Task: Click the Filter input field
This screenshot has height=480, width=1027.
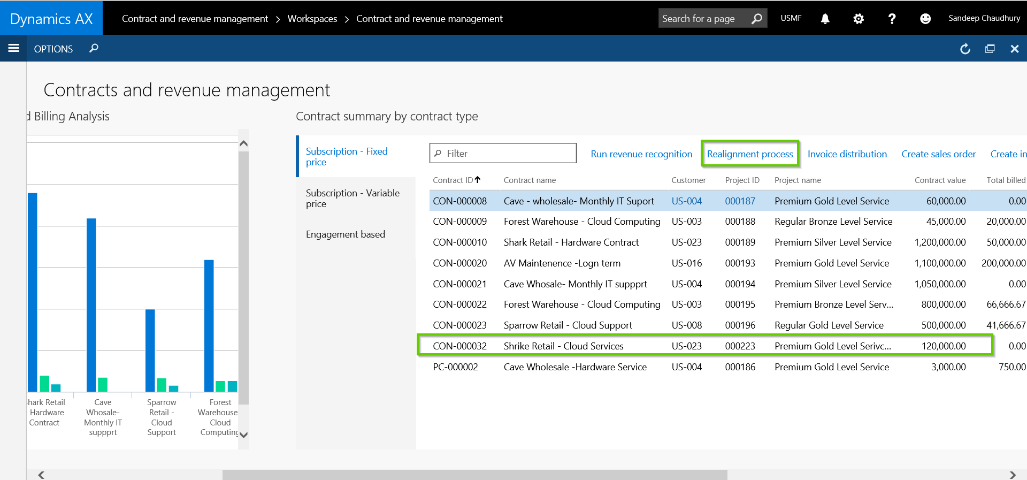Action: (x=503, y=153)
